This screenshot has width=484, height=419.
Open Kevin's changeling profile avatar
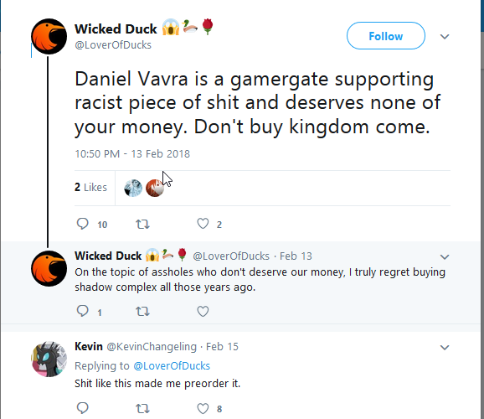(49, 359)
